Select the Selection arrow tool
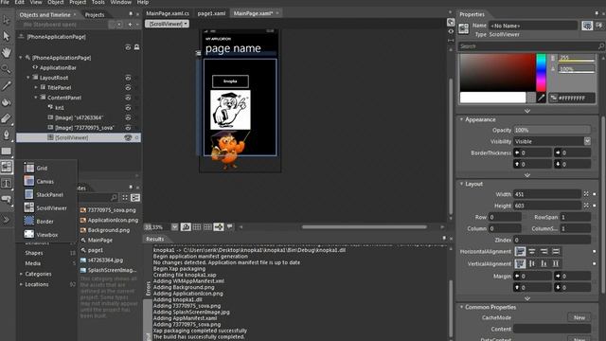 7,20
